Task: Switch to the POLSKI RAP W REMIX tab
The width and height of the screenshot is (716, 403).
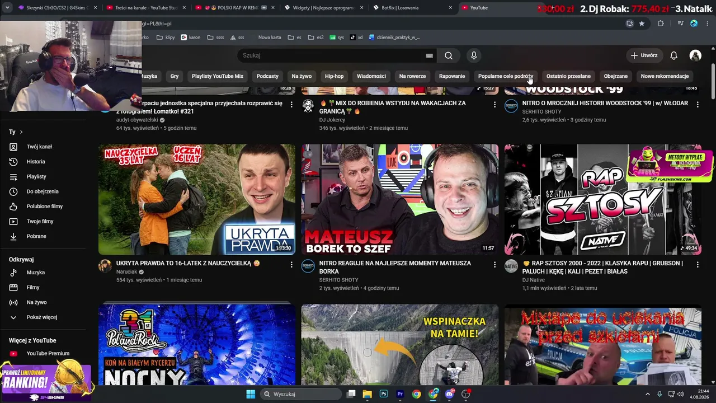Action: (234, 8)
